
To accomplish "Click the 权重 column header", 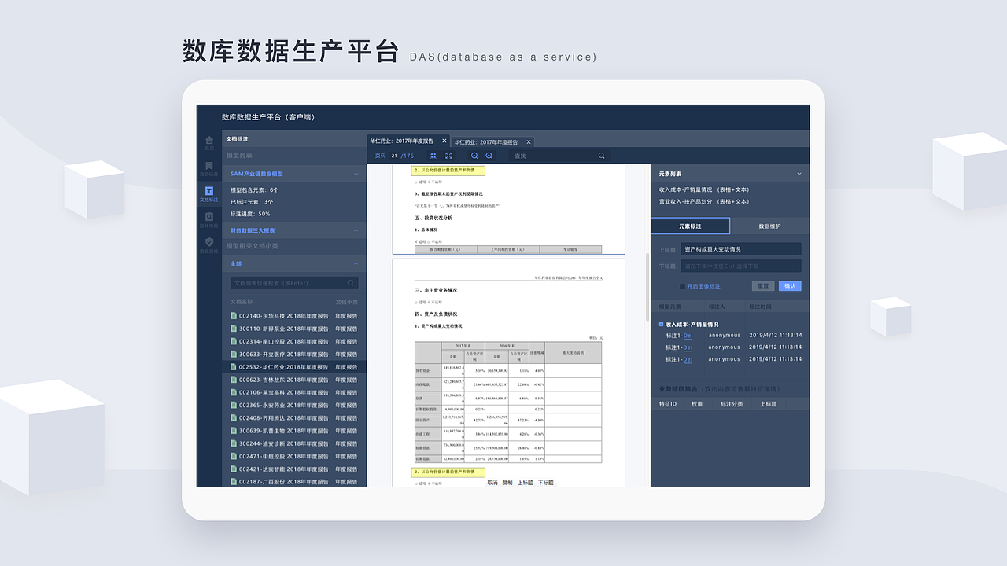I will click(697, 403).
